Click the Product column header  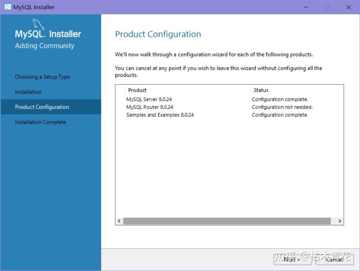137,90
